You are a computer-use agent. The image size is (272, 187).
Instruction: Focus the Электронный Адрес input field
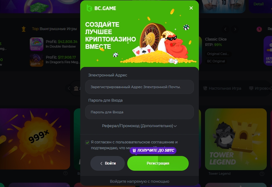click(x=140, y=87)
